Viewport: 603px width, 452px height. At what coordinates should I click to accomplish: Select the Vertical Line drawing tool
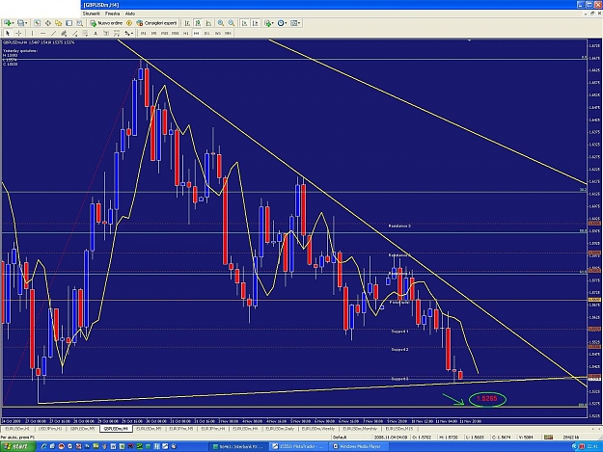pos(32,34)
